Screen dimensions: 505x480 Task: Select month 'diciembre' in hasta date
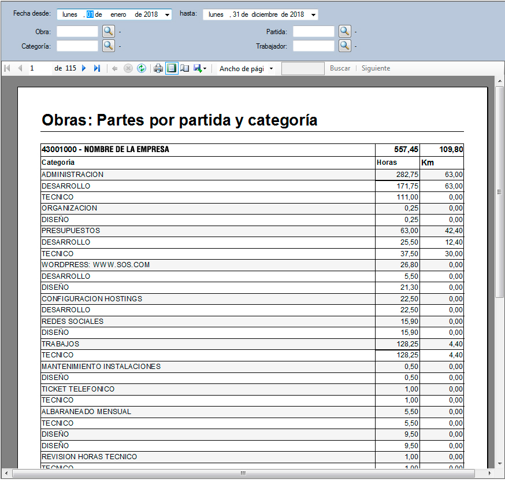point(265,14)
